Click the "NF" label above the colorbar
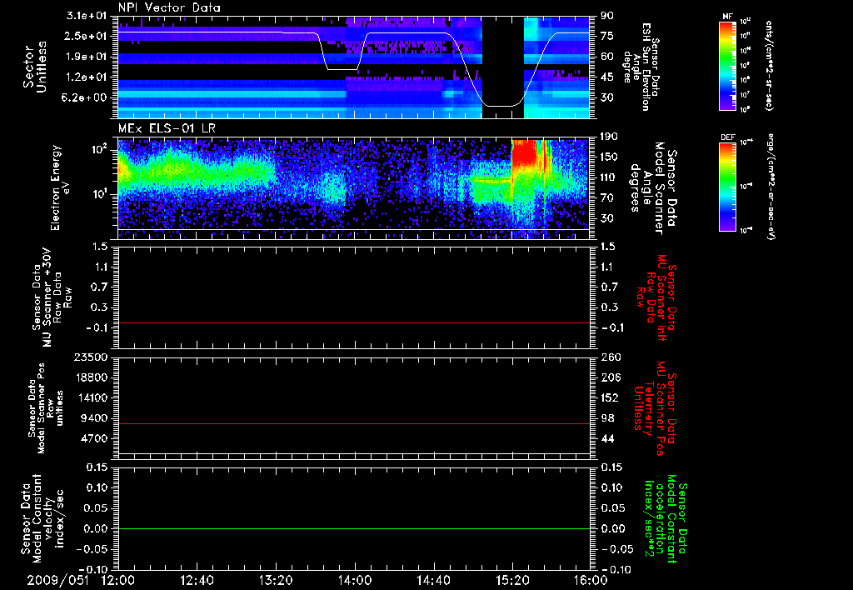The width and height of the screenshot is (853, 590). pyautogui.click(x=727, y=17)
